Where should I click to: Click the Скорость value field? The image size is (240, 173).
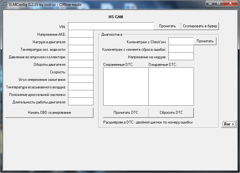[81, 71]
